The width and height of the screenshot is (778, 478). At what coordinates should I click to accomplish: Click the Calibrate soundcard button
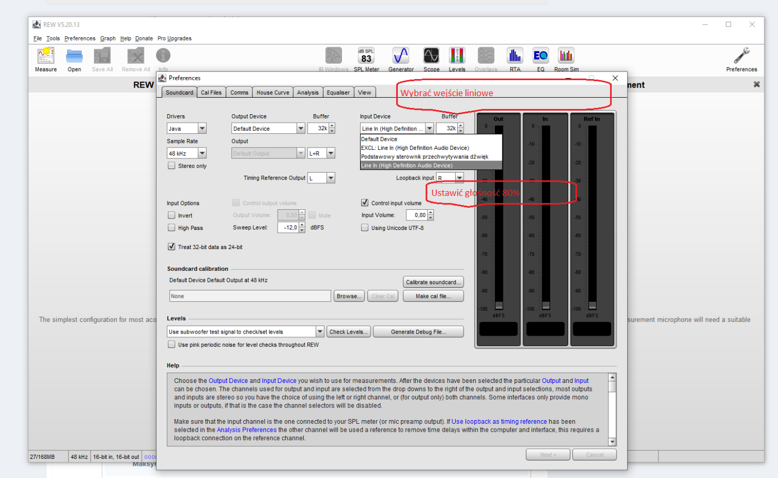coord(433,282)
